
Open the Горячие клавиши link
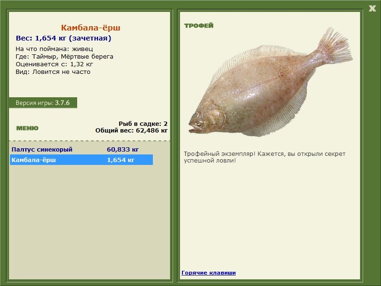pyautogui.click(x=209, y=273)
